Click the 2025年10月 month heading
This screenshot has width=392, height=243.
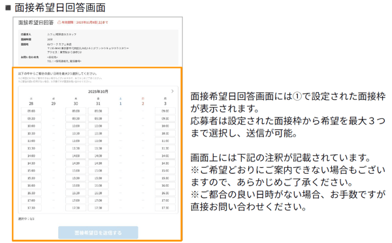98,91
